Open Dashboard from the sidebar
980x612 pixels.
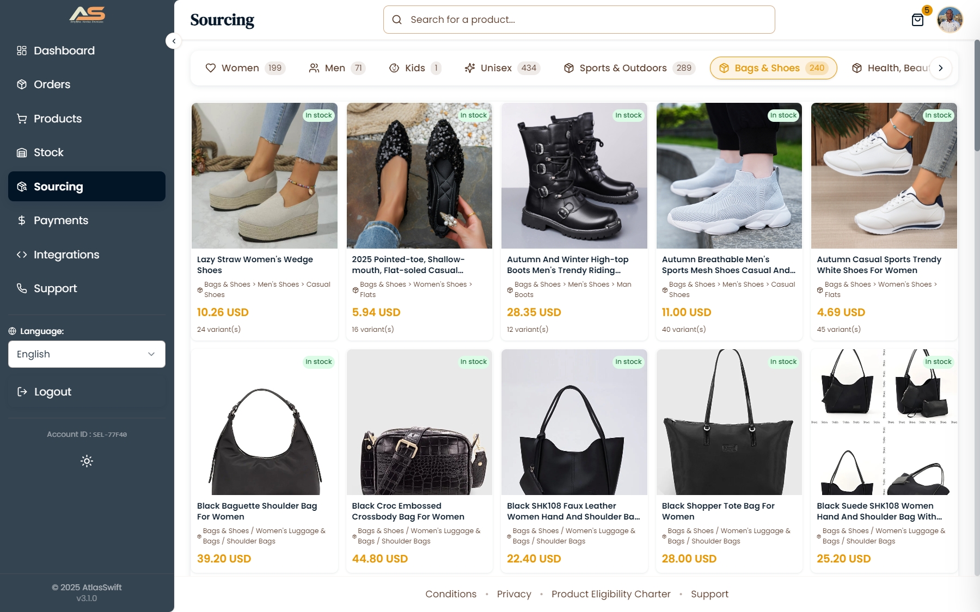(x=64, y=51)
